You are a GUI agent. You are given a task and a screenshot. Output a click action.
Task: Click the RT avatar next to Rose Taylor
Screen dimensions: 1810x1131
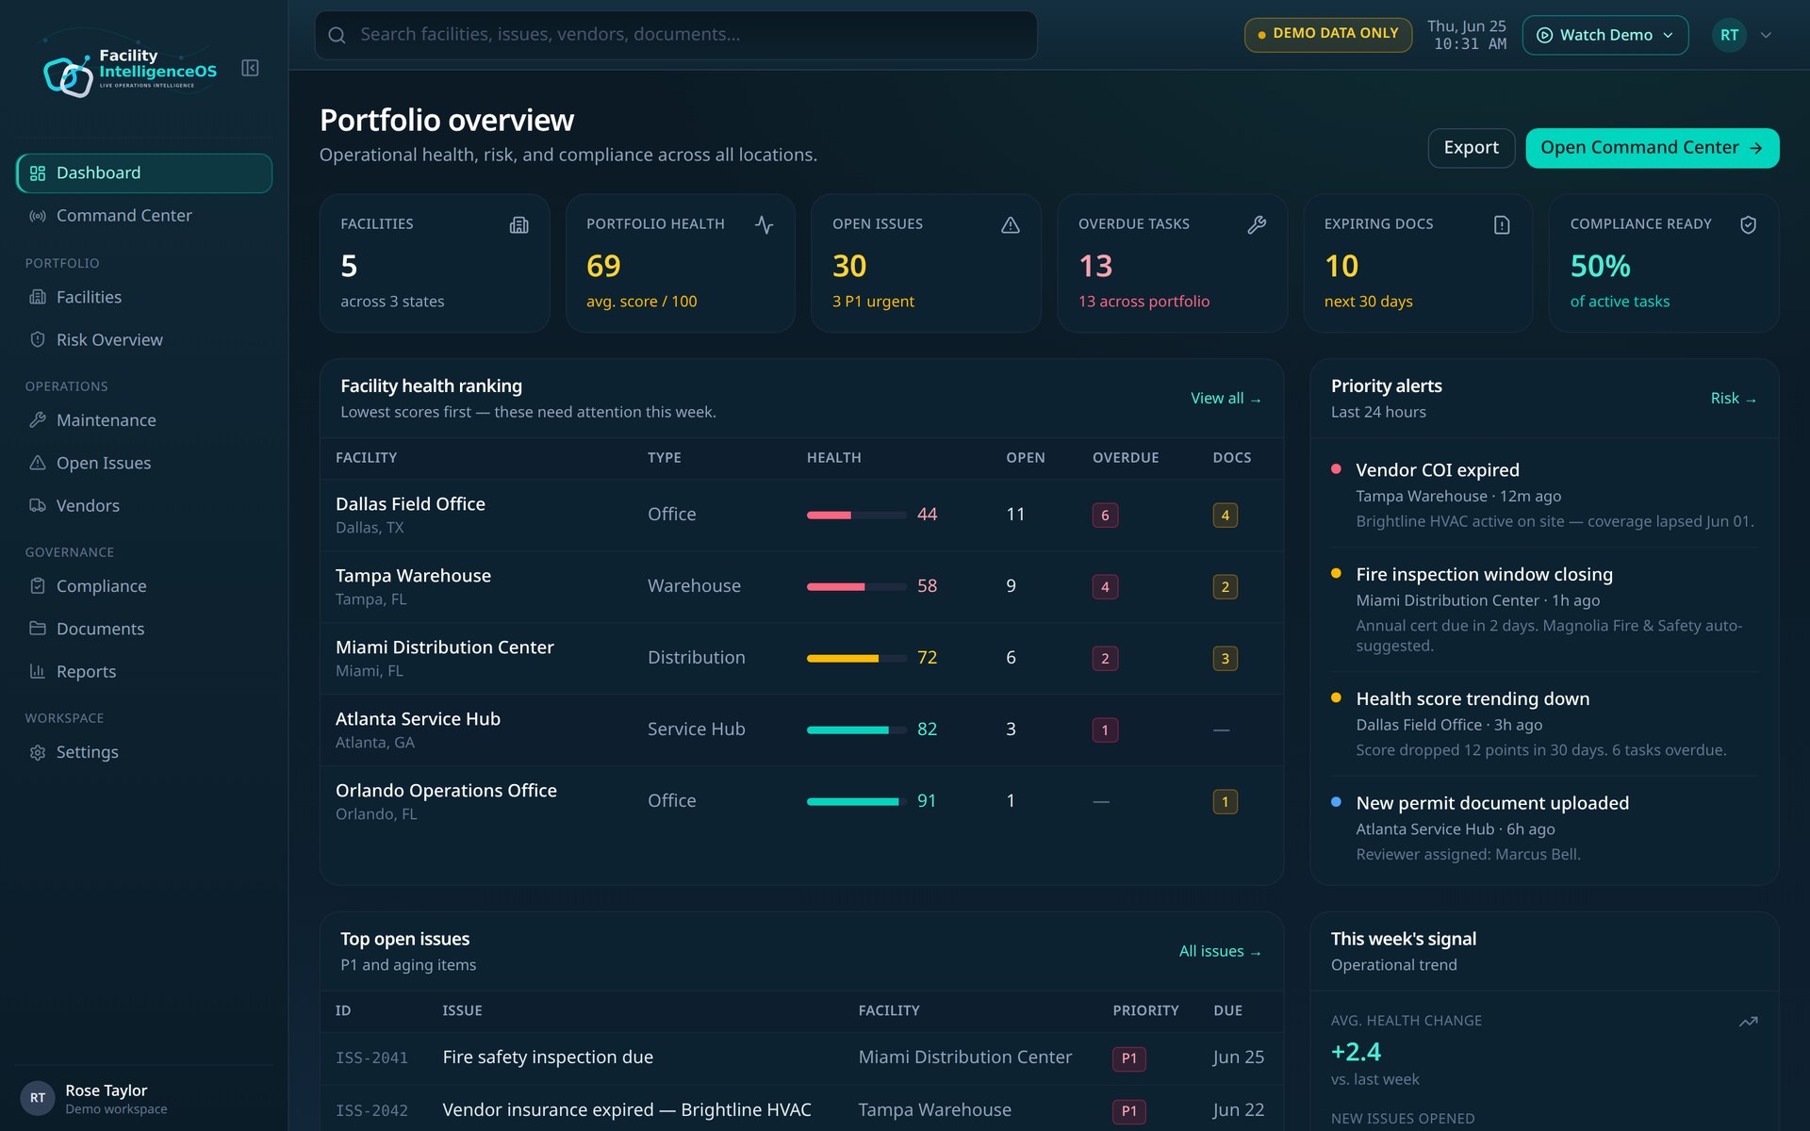(x=38, y=1098)
